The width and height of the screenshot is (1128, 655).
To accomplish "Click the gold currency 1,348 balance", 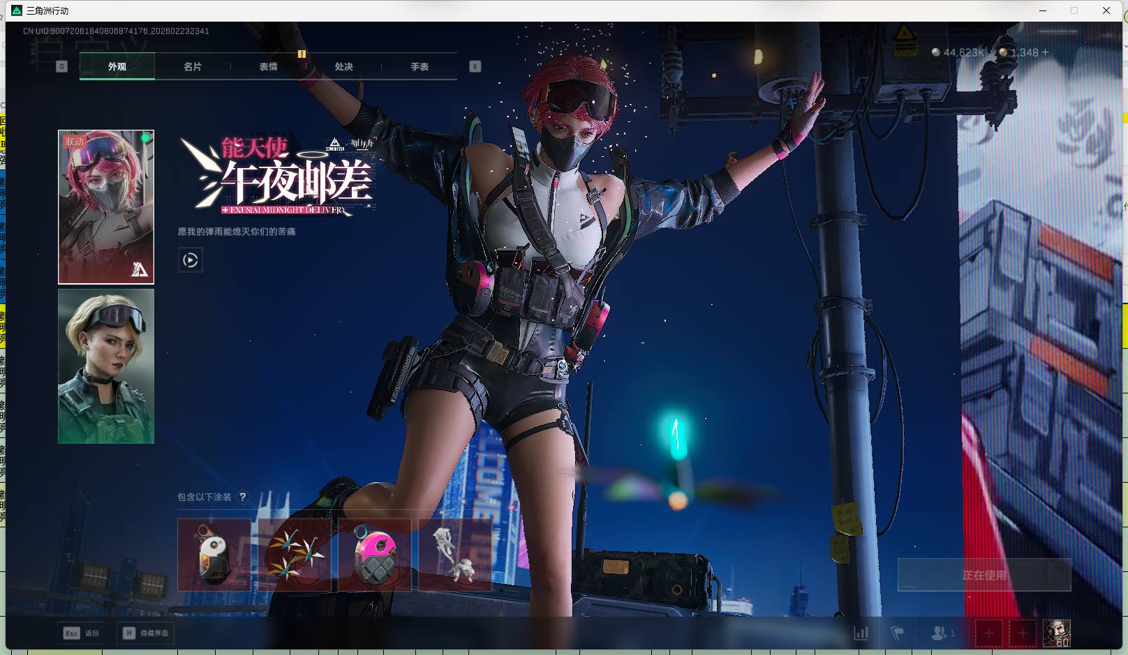I will click(x=1018, y=52).
